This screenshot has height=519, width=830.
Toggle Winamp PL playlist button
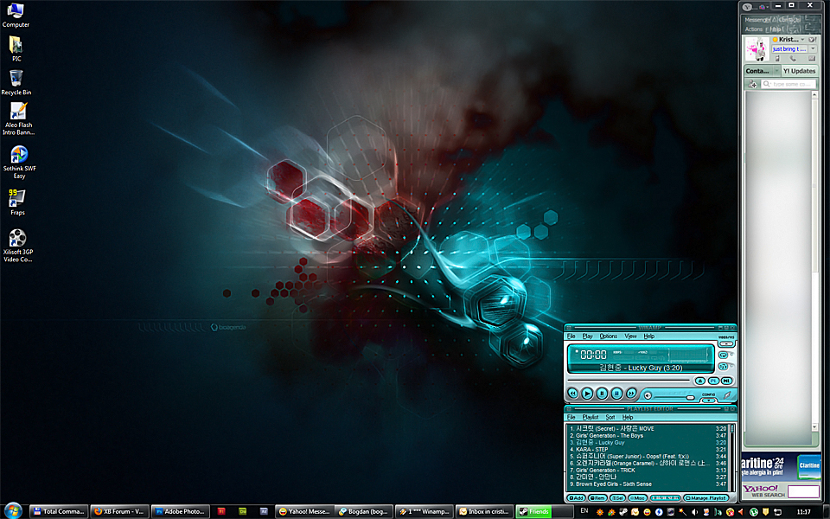click(713, 381)
